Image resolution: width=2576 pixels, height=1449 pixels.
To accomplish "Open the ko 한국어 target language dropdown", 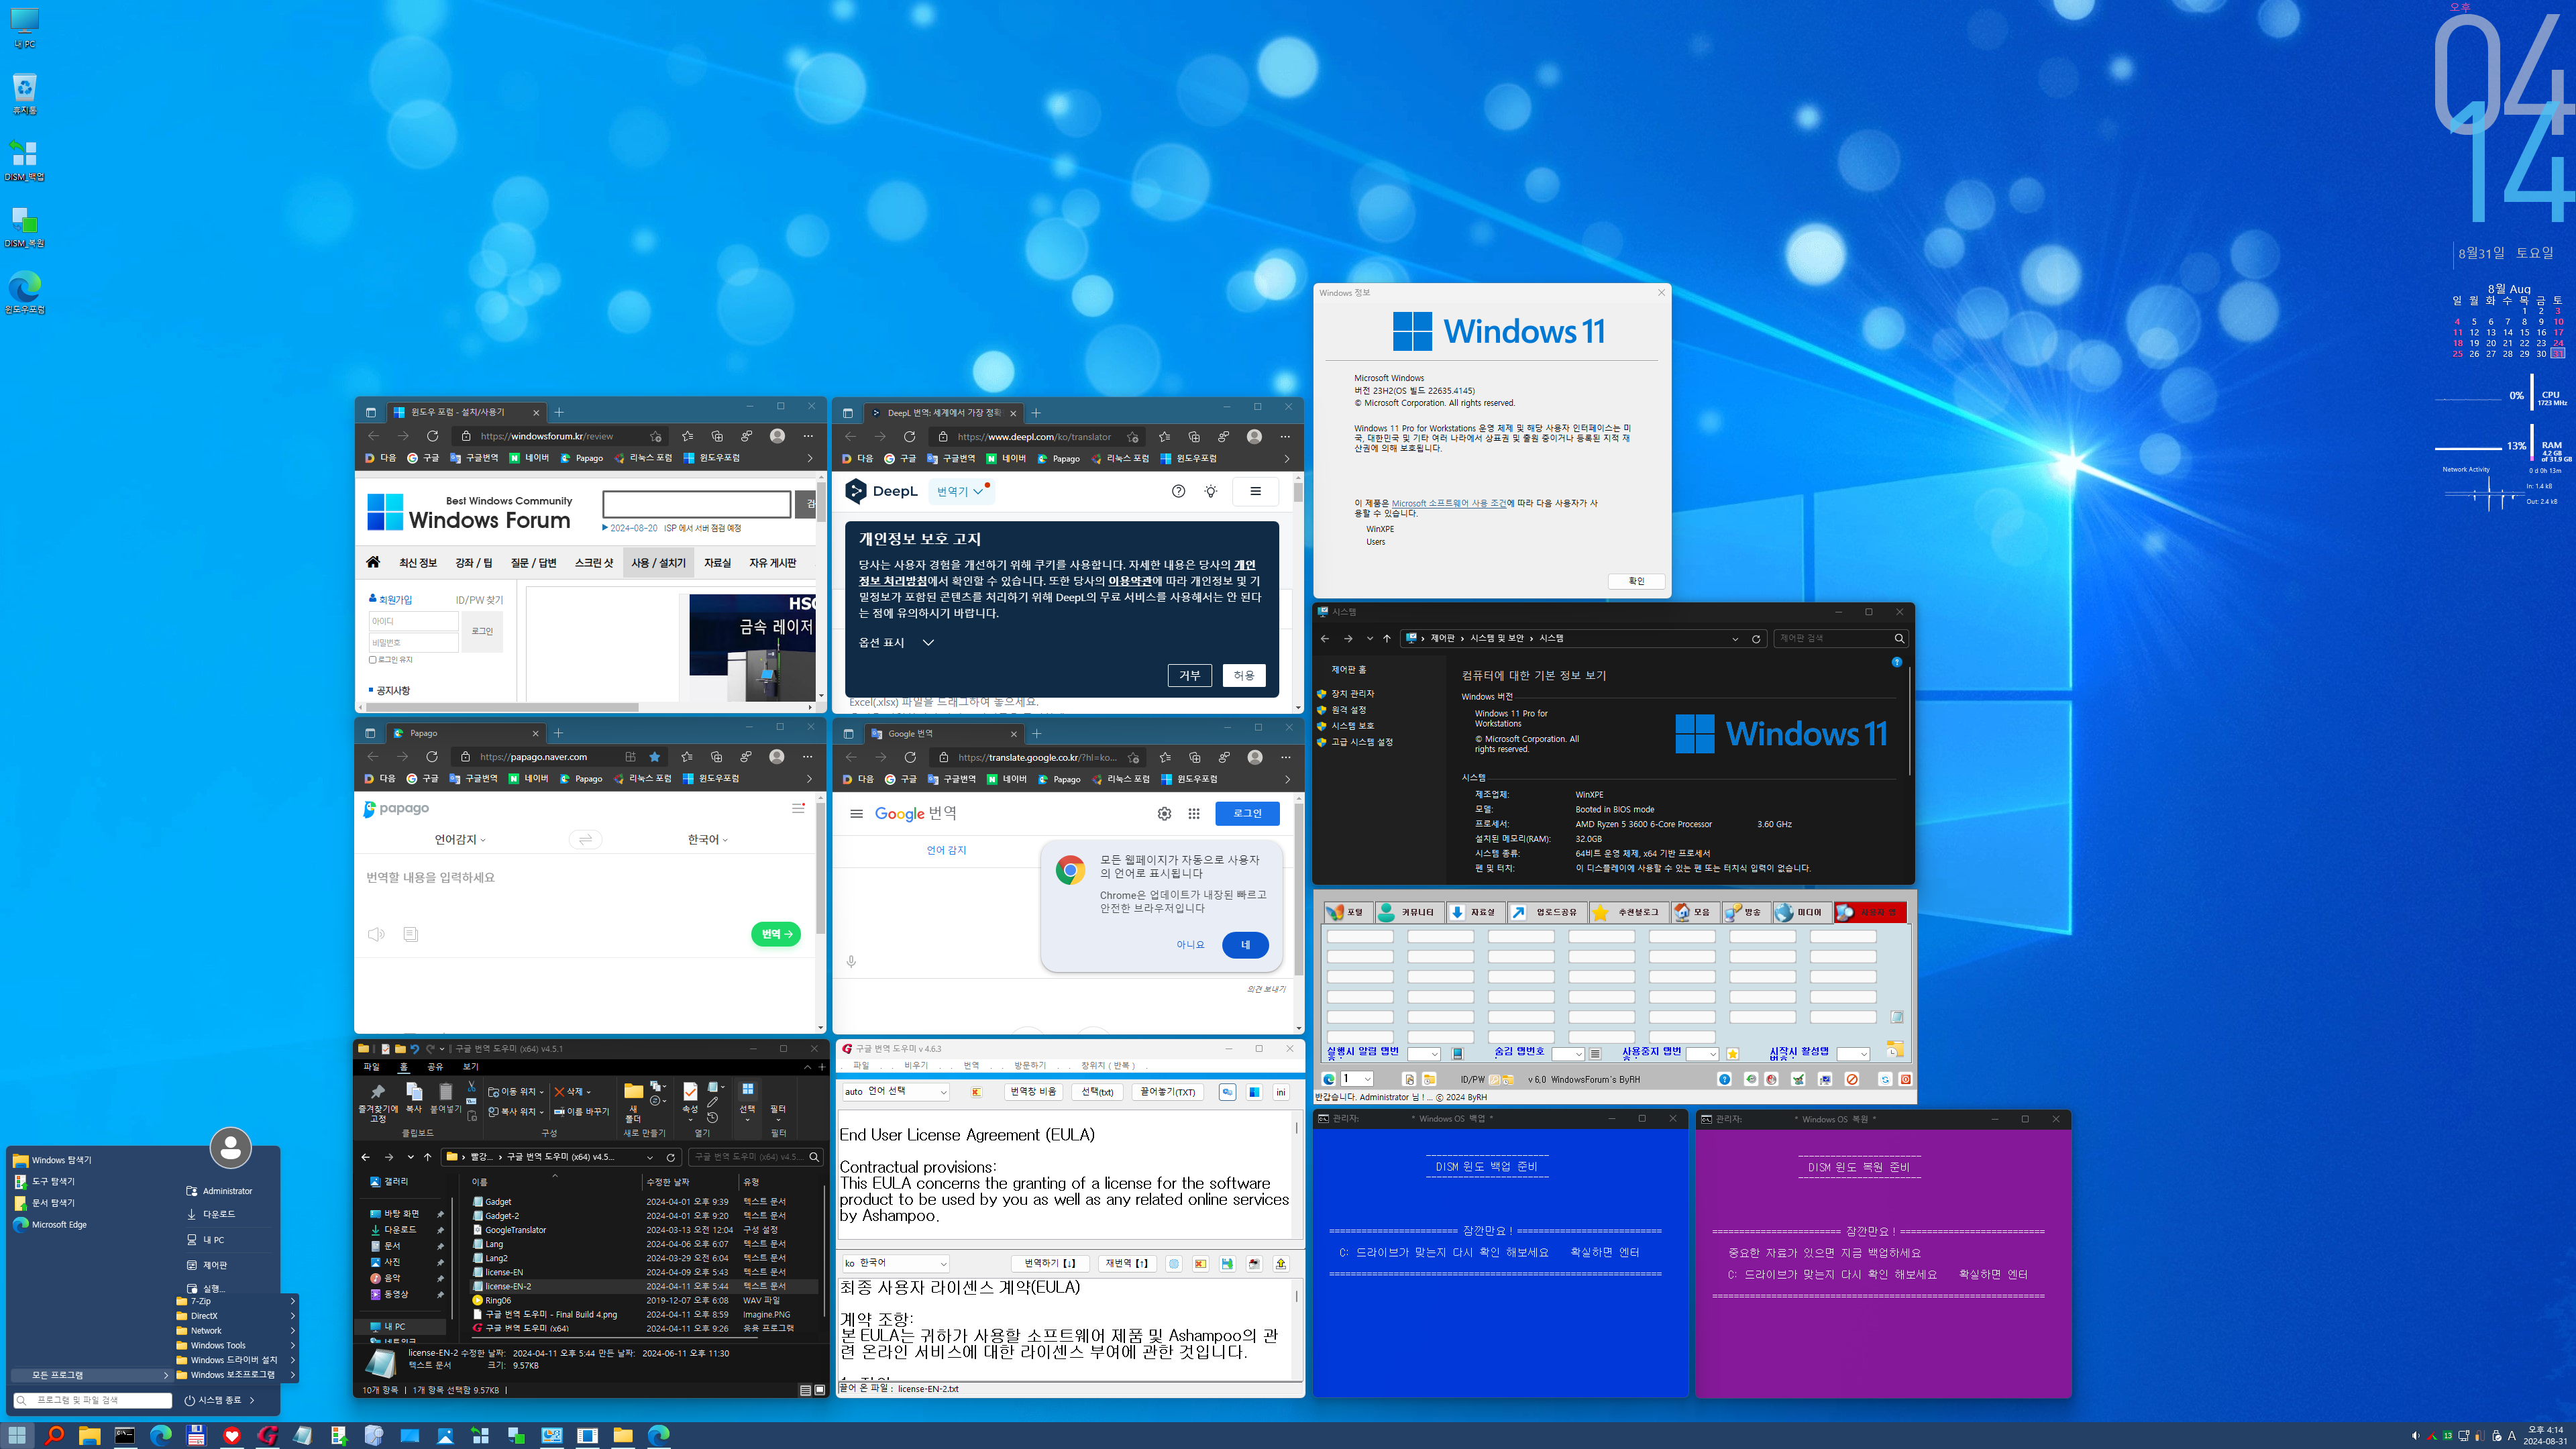I will (895, 1264).
